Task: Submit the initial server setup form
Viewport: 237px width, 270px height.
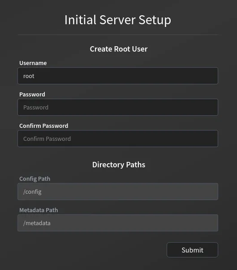Action: click(192, 250)
